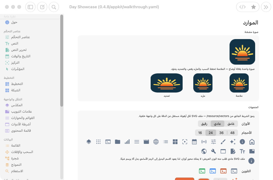Viewport: 273px width, 180px height.
Task: Open التركيز sidebar item
Action: [30, 63]
